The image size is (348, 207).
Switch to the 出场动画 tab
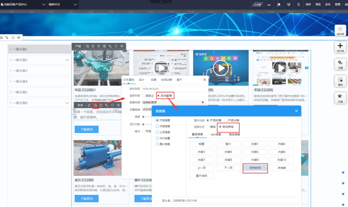(x=166, y=80)
